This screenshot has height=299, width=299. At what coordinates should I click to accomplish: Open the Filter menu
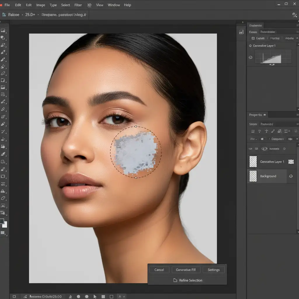click(x=78, y=5)
